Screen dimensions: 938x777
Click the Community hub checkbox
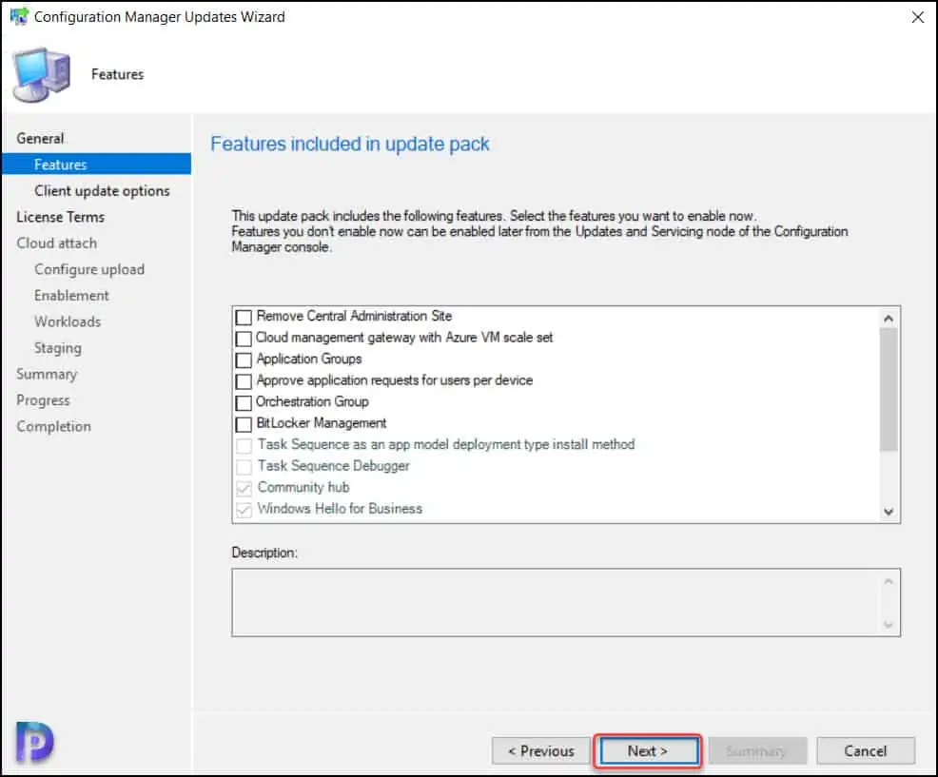[244, 488]
